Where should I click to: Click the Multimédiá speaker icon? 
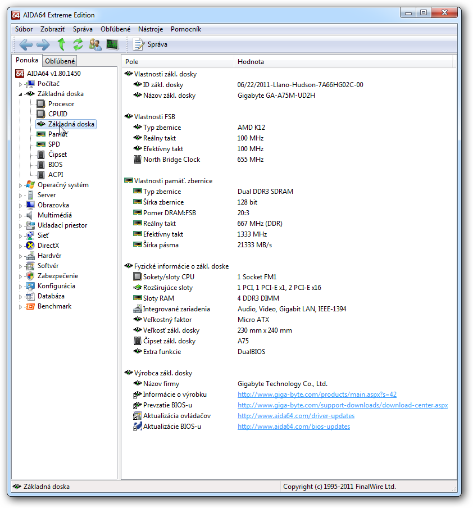(30, 215)
